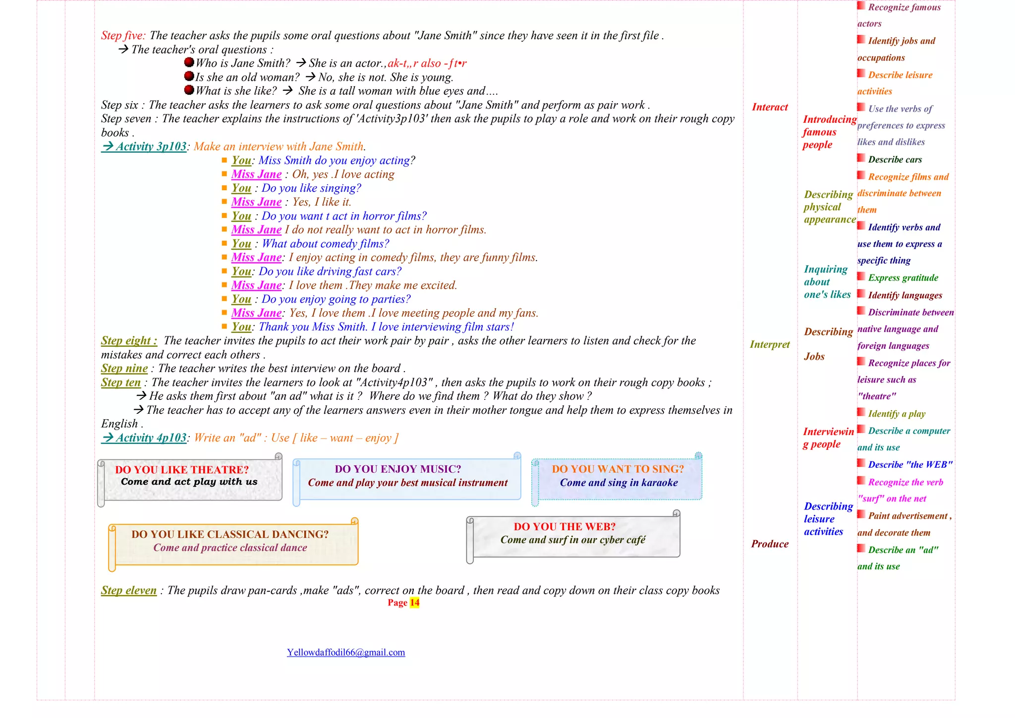The height and width of the screenshot is (718, 1015).
Task: Click the red square bullet beside Recognize famous actors
Action: pyautogui.click(x=861, y=5)
